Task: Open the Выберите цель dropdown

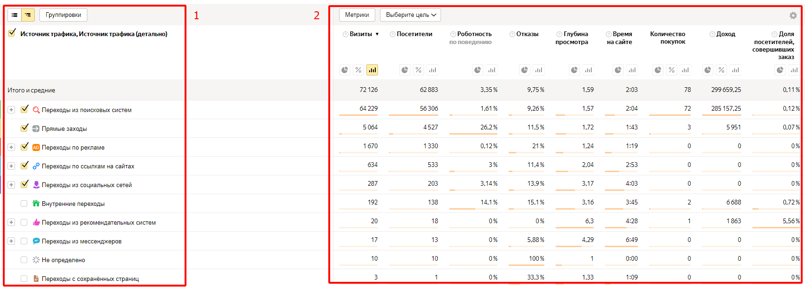Action: (x=410, y=15)
